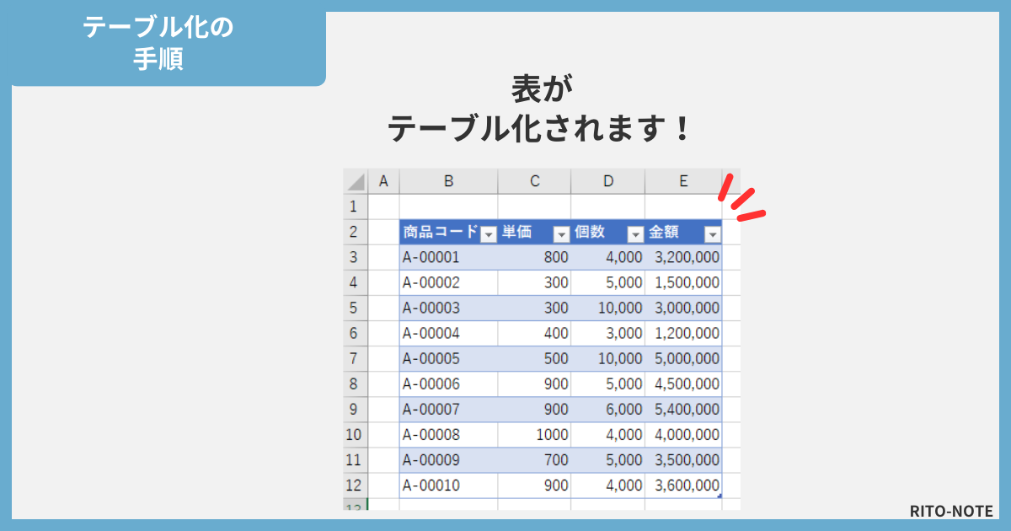Click the RITO-NOTE label
The height and width of the screenshot is (531, 1011).
951,511
